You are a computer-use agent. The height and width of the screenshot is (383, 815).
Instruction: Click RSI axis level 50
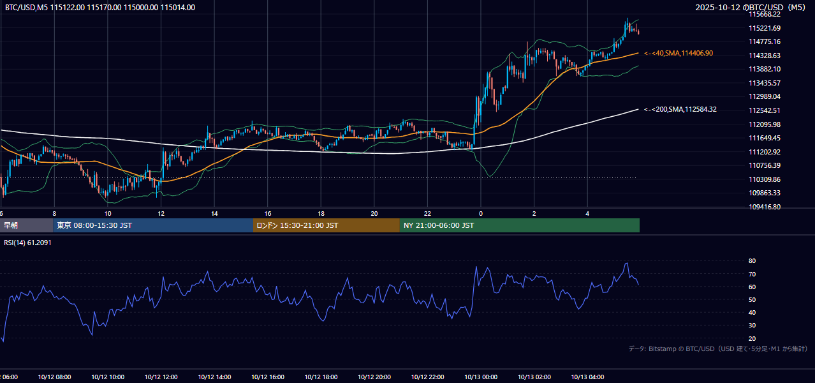[752, 299]
